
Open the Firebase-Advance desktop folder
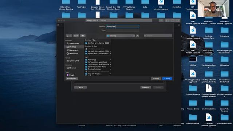click(x=193, y=88)
